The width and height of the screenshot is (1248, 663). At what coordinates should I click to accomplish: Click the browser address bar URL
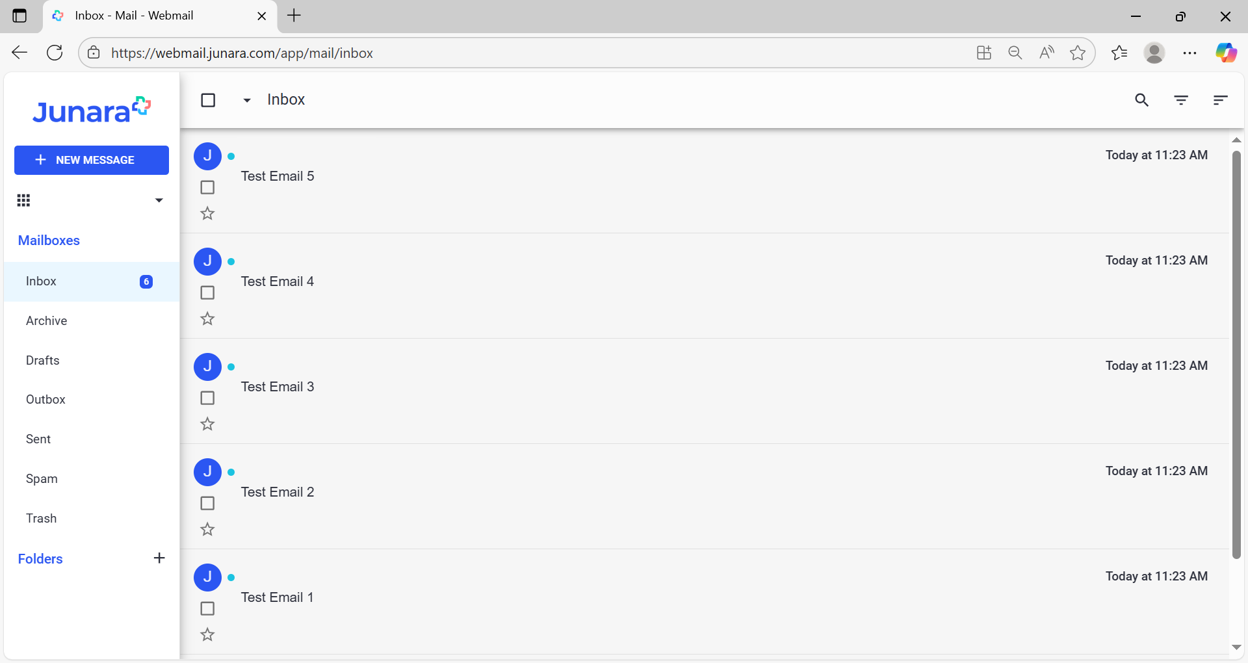242,53
